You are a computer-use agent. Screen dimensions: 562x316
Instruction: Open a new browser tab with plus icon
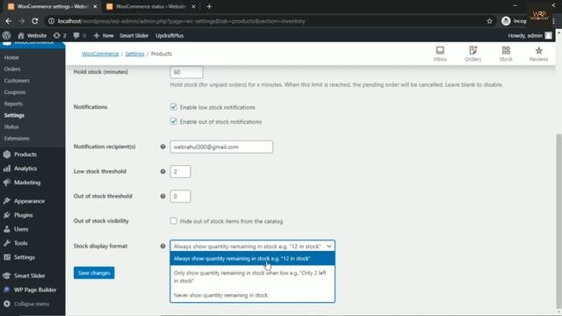(x=209, y=6)
